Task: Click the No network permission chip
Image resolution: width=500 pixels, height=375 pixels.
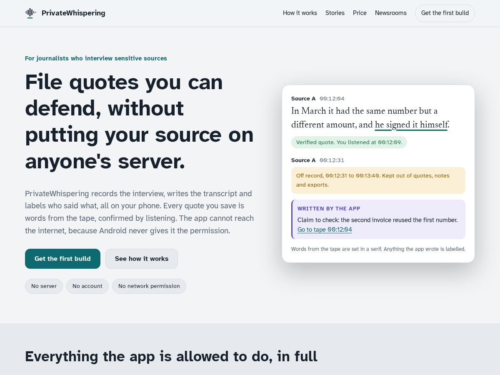Action: coord(149,286)
